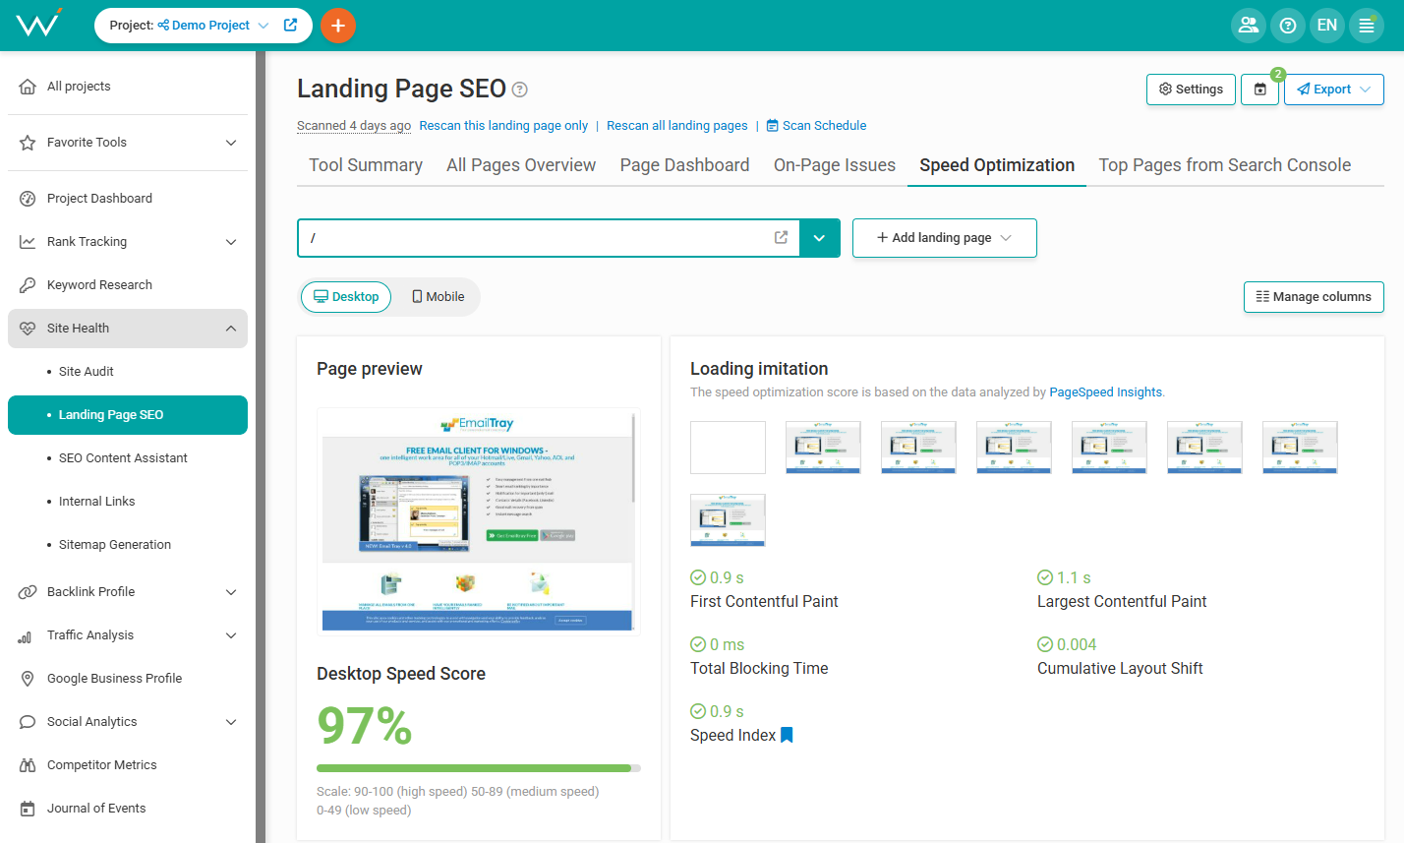Click Rescan this landing page only

point(503,126)
